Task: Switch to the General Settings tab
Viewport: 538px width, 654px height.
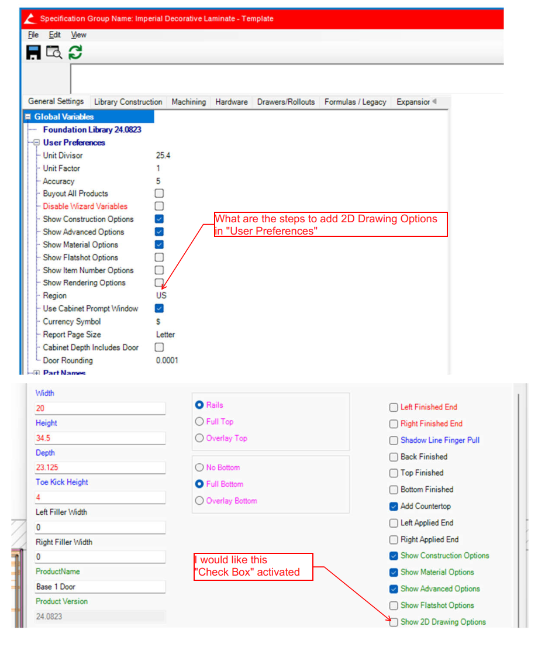Action: [56, 101]
